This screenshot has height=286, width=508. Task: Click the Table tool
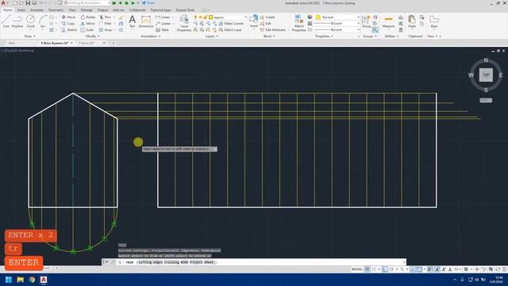pos(162,30)
